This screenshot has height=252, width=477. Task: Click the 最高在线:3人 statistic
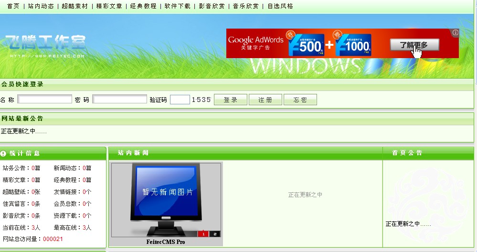click(x=73, y=227)
